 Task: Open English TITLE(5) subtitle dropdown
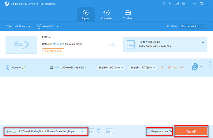click(x=143, y=68)
